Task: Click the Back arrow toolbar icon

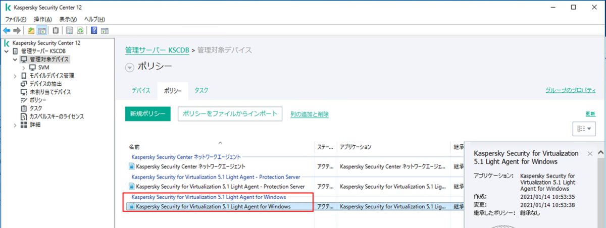Action: 7,30
